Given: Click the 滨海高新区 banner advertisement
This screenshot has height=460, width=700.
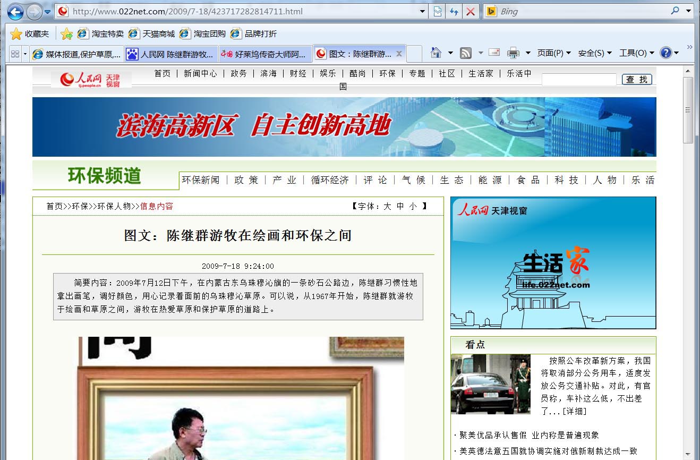Looking at the screenshot, I should pyautogui.click(x=344, y=127).
